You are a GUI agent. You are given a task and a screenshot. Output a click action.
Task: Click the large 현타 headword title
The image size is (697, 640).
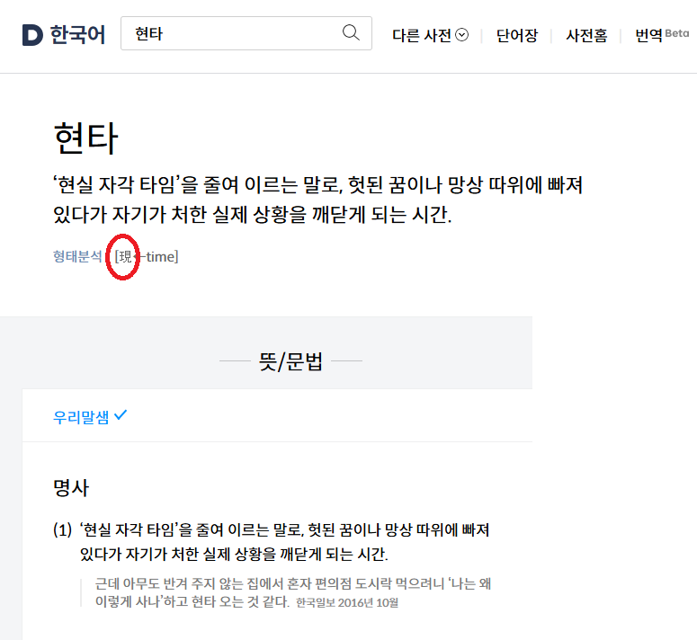(x=85, y=138)
